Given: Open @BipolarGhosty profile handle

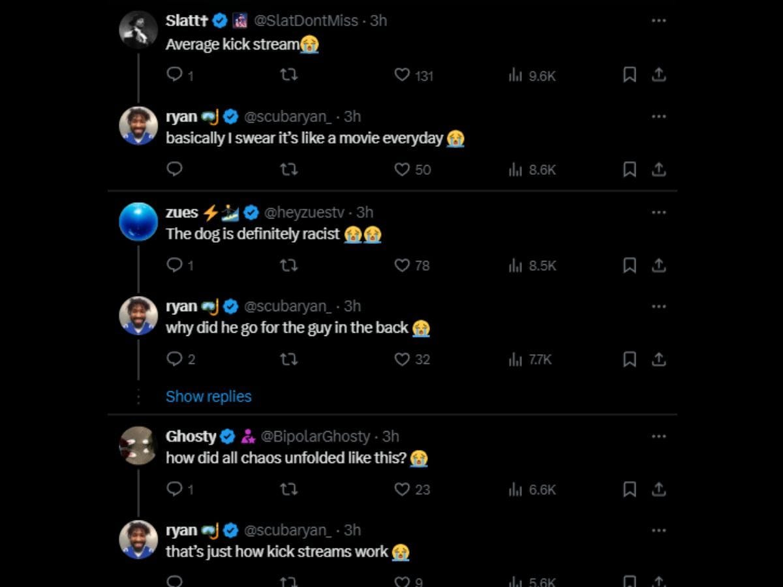Looking at the screenshot, I should [315, 436].
